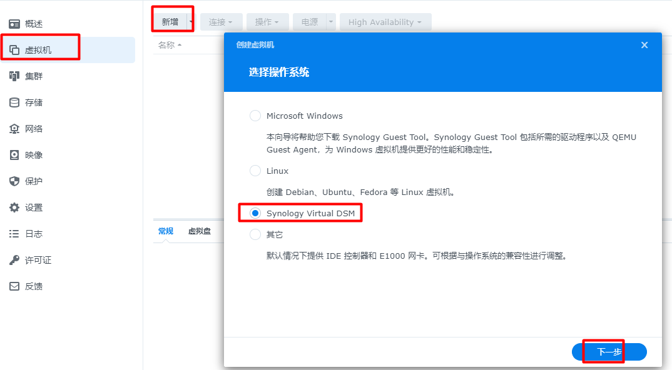The height and width of the screenshot is (370, 672).
Task: Click the 新增 button
Action: coord(170,22)
